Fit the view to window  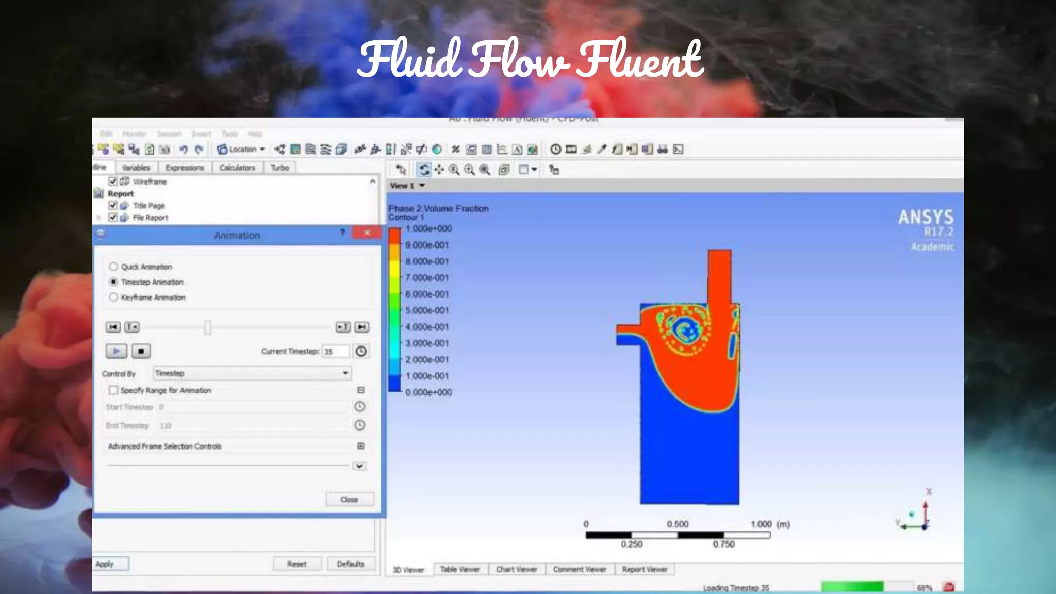485,170
